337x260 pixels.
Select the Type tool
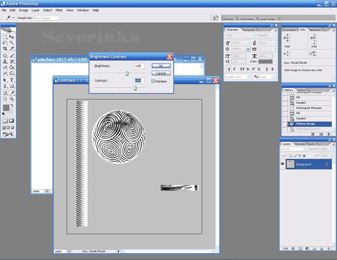[x=12, y=80]
